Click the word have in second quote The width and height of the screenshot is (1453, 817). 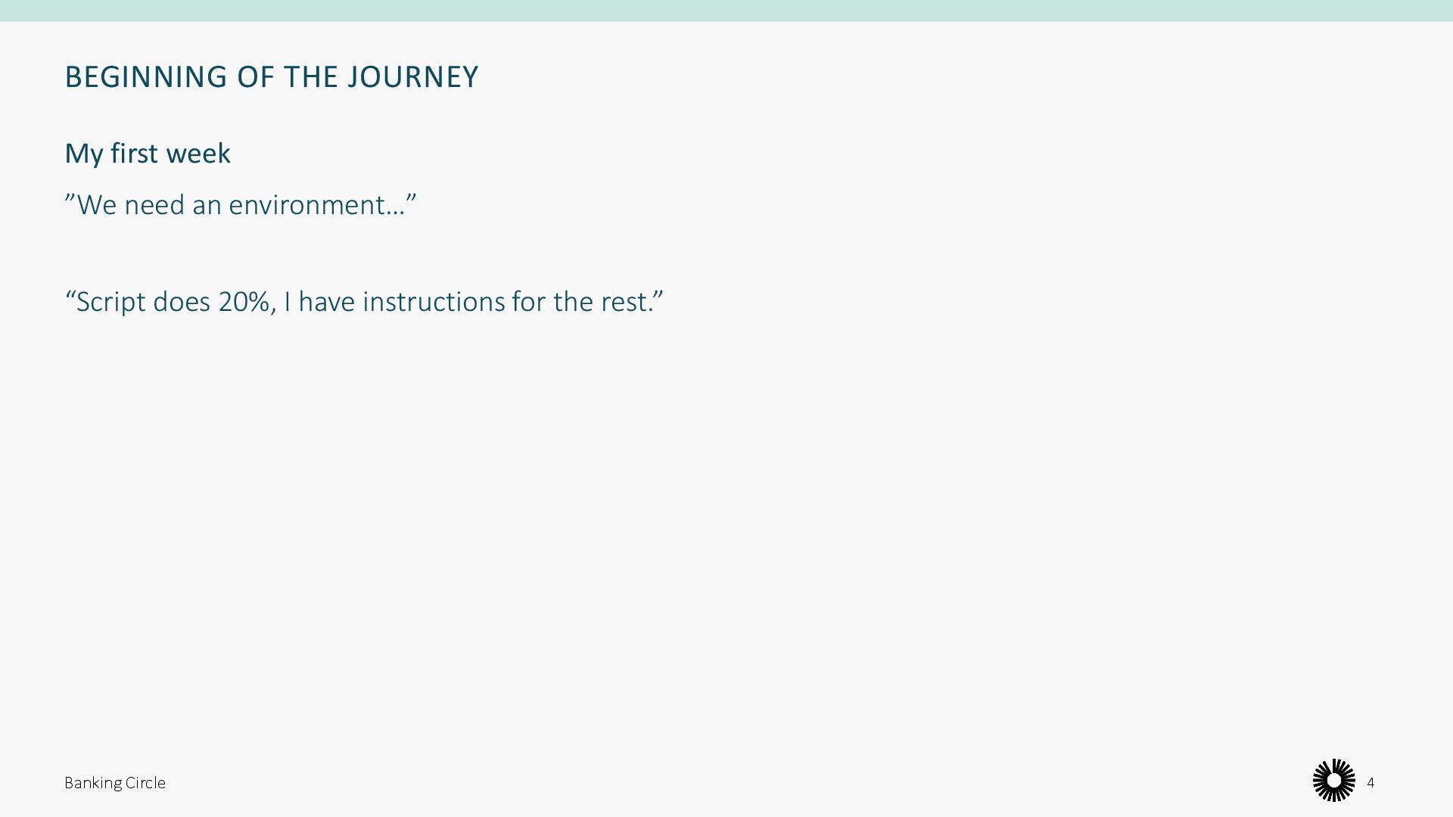click(x=326, y=301)
